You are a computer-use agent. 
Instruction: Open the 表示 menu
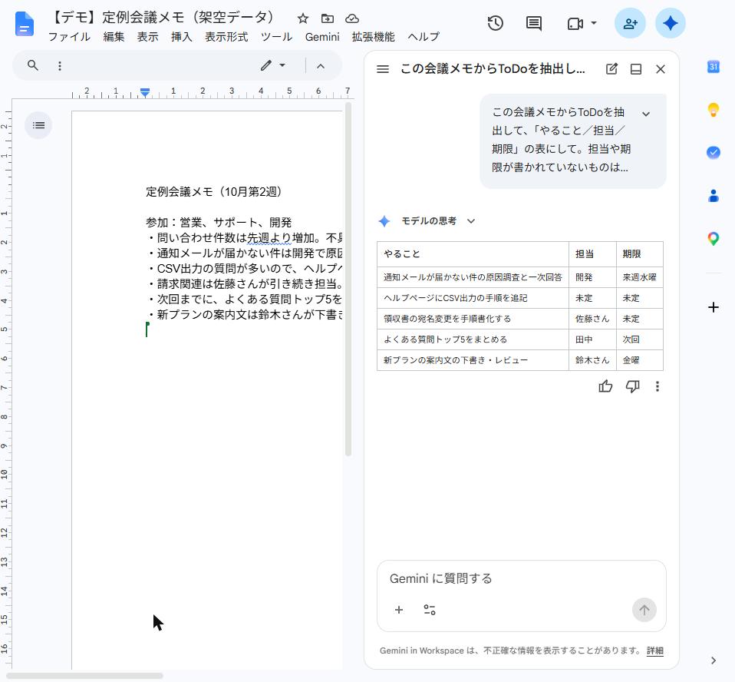[147, 37]
